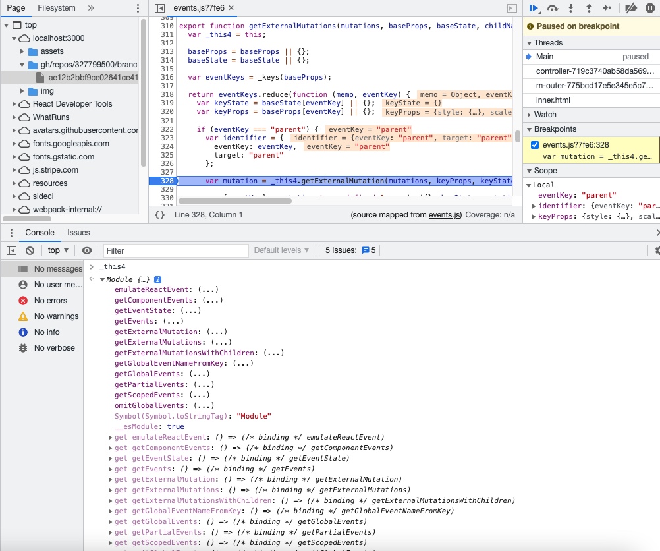
Task: Select the inner.html thread
Action: click(591, 100)
